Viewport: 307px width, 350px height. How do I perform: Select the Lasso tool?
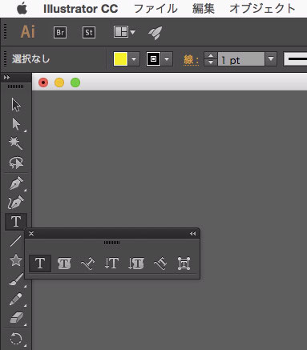(x=16, y=163)
